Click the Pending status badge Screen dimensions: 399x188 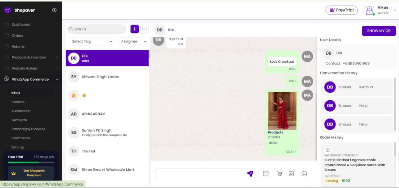[x=332, y=181]
